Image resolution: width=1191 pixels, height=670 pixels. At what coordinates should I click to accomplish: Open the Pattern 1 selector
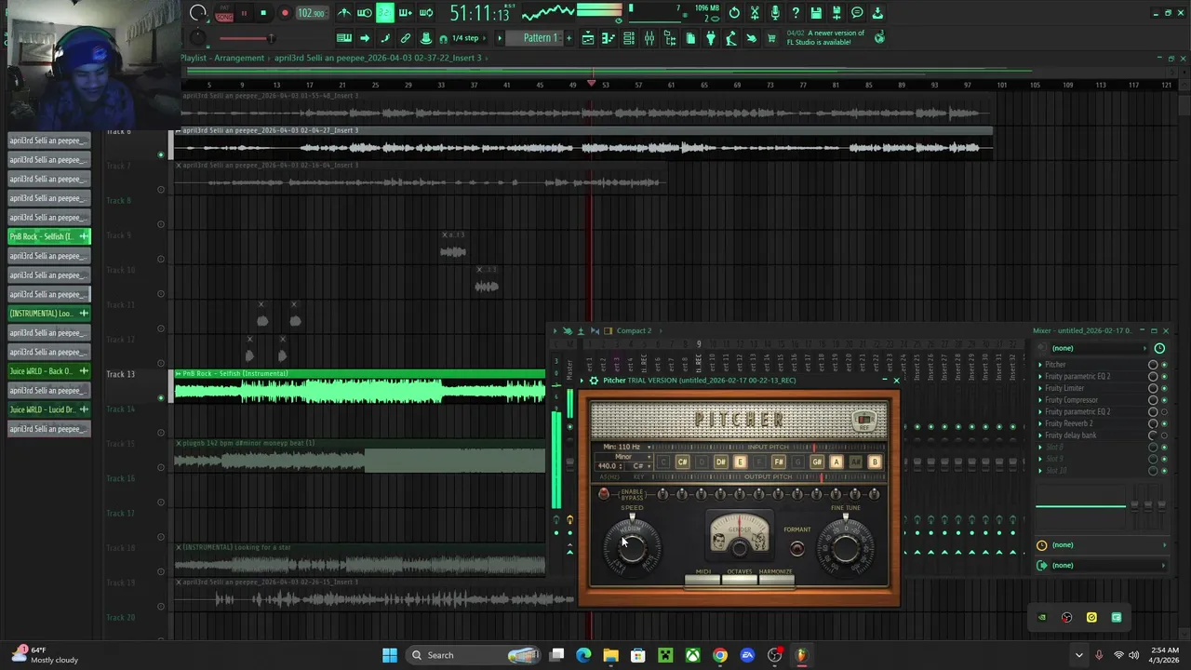[540, 38]
